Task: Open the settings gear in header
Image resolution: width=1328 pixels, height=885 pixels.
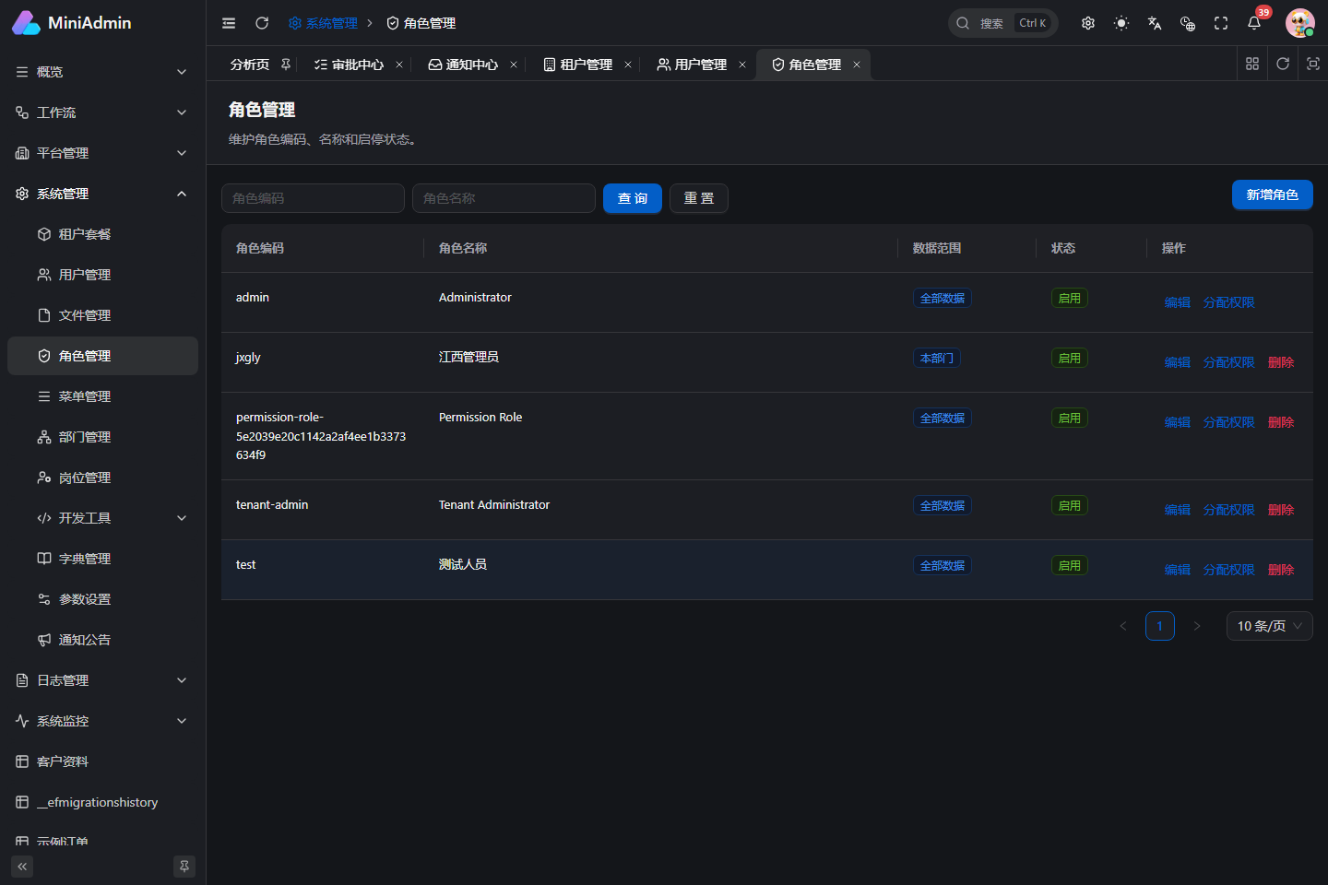Action: click(1088, 23)
